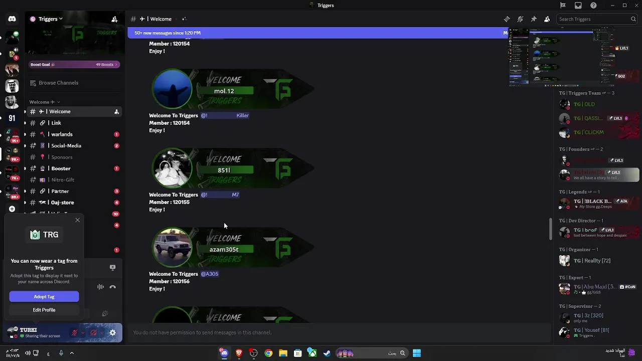The width and height of the screenshot is (642, 361).
Task: Click the Boost Goal 49 Boosts bar
Action: (x=73, y=64)
